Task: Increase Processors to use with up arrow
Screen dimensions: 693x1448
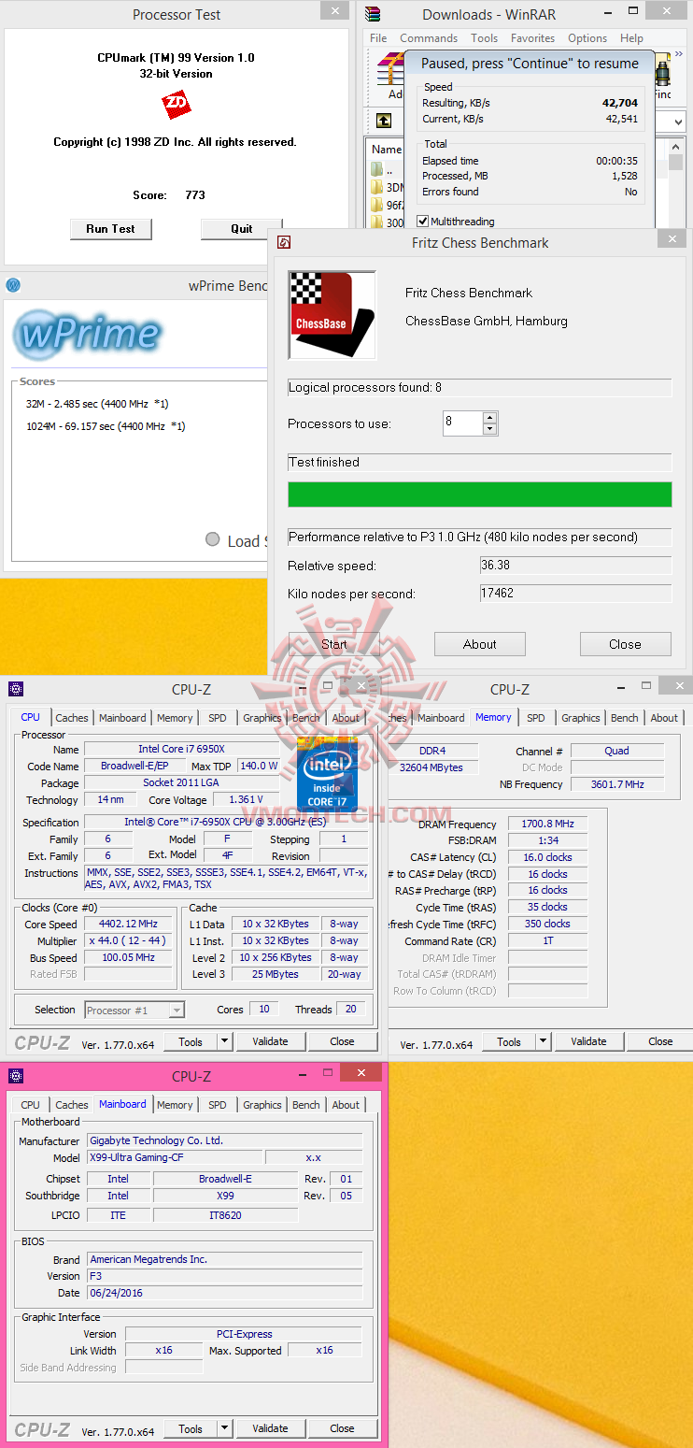Action: [490, 417]
